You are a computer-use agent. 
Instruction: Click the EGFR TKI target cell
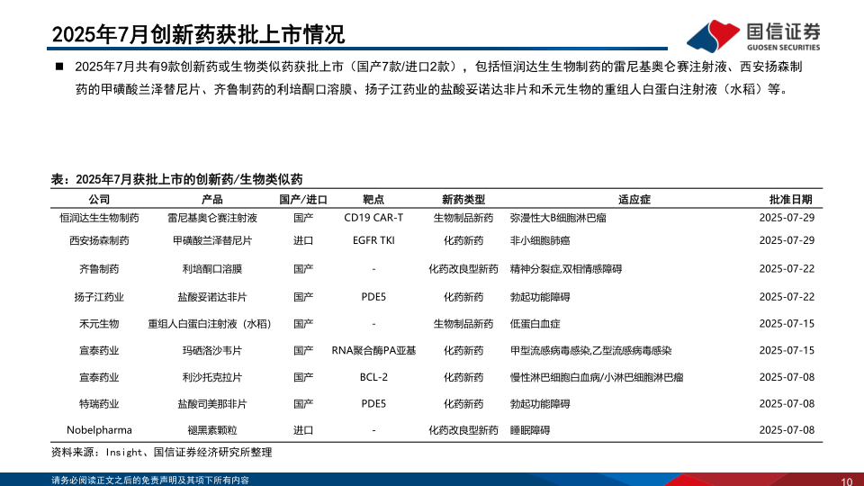[373, 241]
